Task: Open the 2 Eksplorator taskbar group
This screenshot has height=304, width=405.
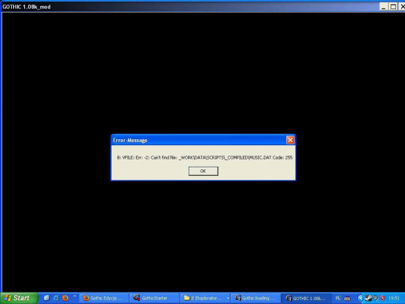Action: click(205, 298)
